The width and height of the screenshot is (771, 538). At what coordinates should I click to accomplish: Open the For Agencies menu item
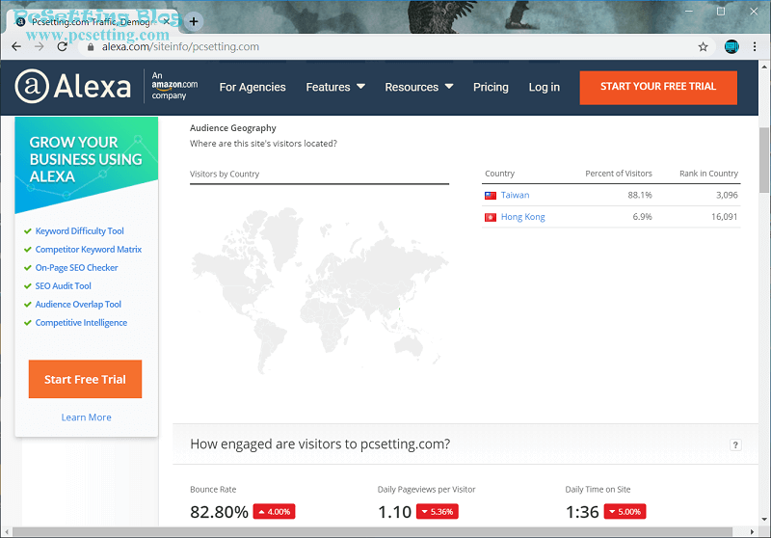coord(253,87)
